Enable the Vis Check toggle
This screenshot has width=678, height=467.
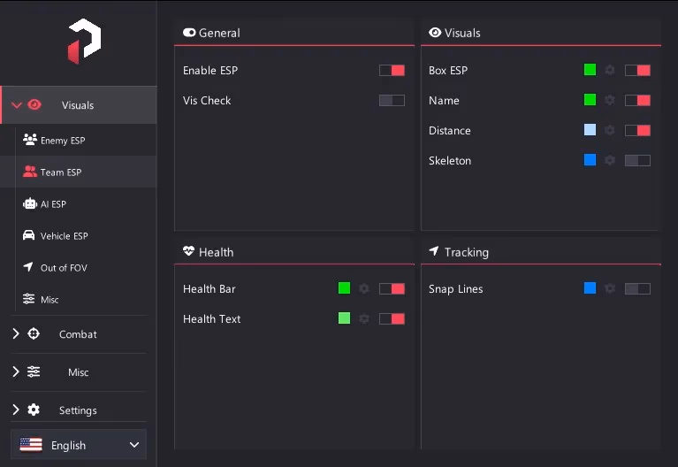click(392, 101)
